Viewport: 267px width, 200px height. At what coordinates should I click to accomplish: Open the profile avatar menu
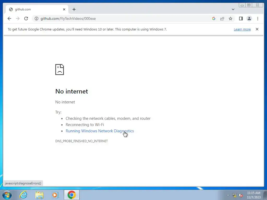(x=249, y=18)
